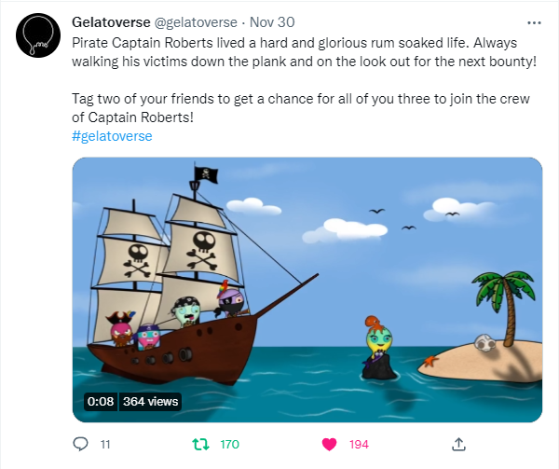Click the 364 views label
Viewport: 559px width, 469px height.
tap(150, 402)
